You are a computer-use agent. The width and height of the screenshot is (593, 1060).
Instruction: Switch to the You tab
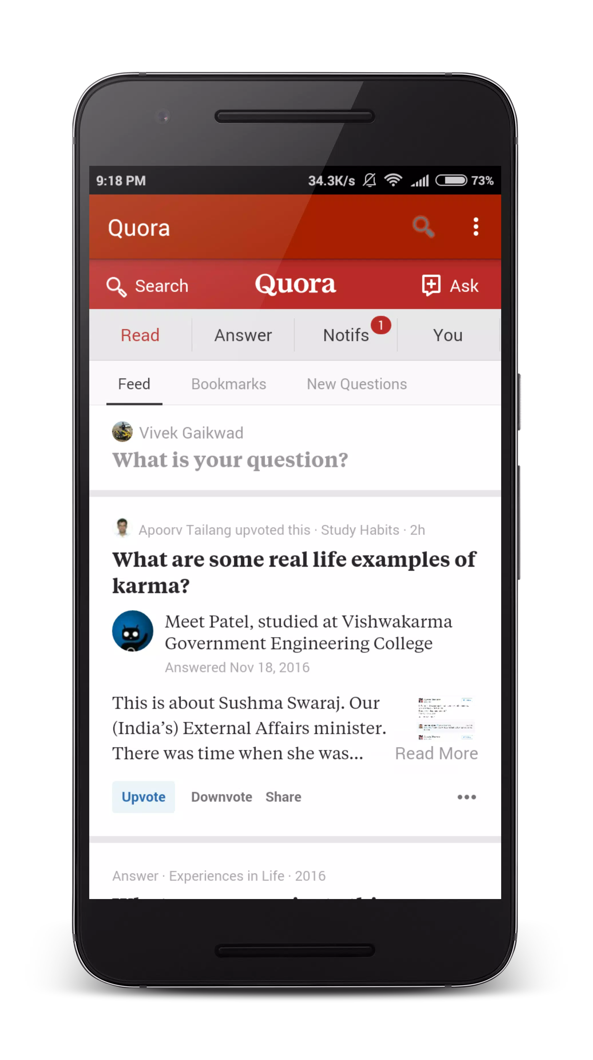pyautogui.click(x=448, y=334)
